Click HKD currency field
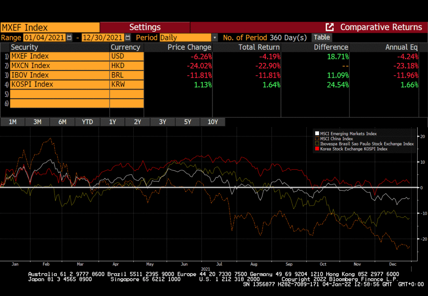The height and width of the screenshot is (296, 428). [127, 66]
